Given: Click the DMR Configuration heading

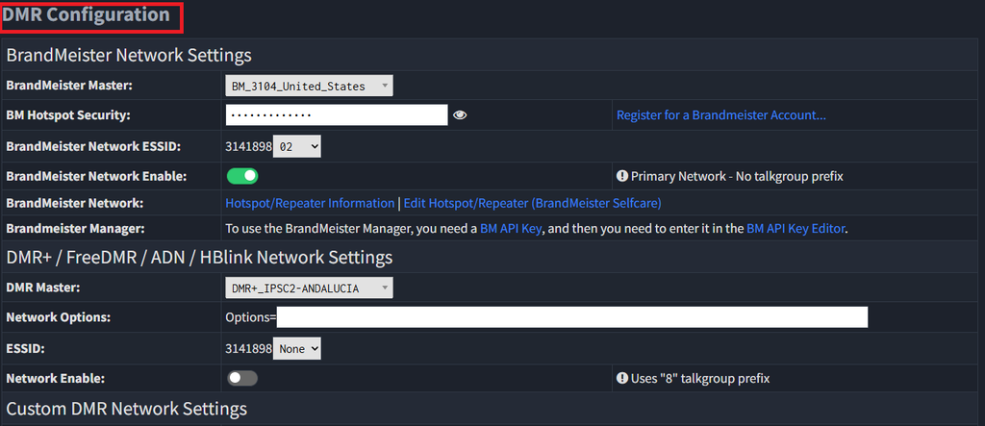Looking at the screenshot, I should tap(86, 14).
